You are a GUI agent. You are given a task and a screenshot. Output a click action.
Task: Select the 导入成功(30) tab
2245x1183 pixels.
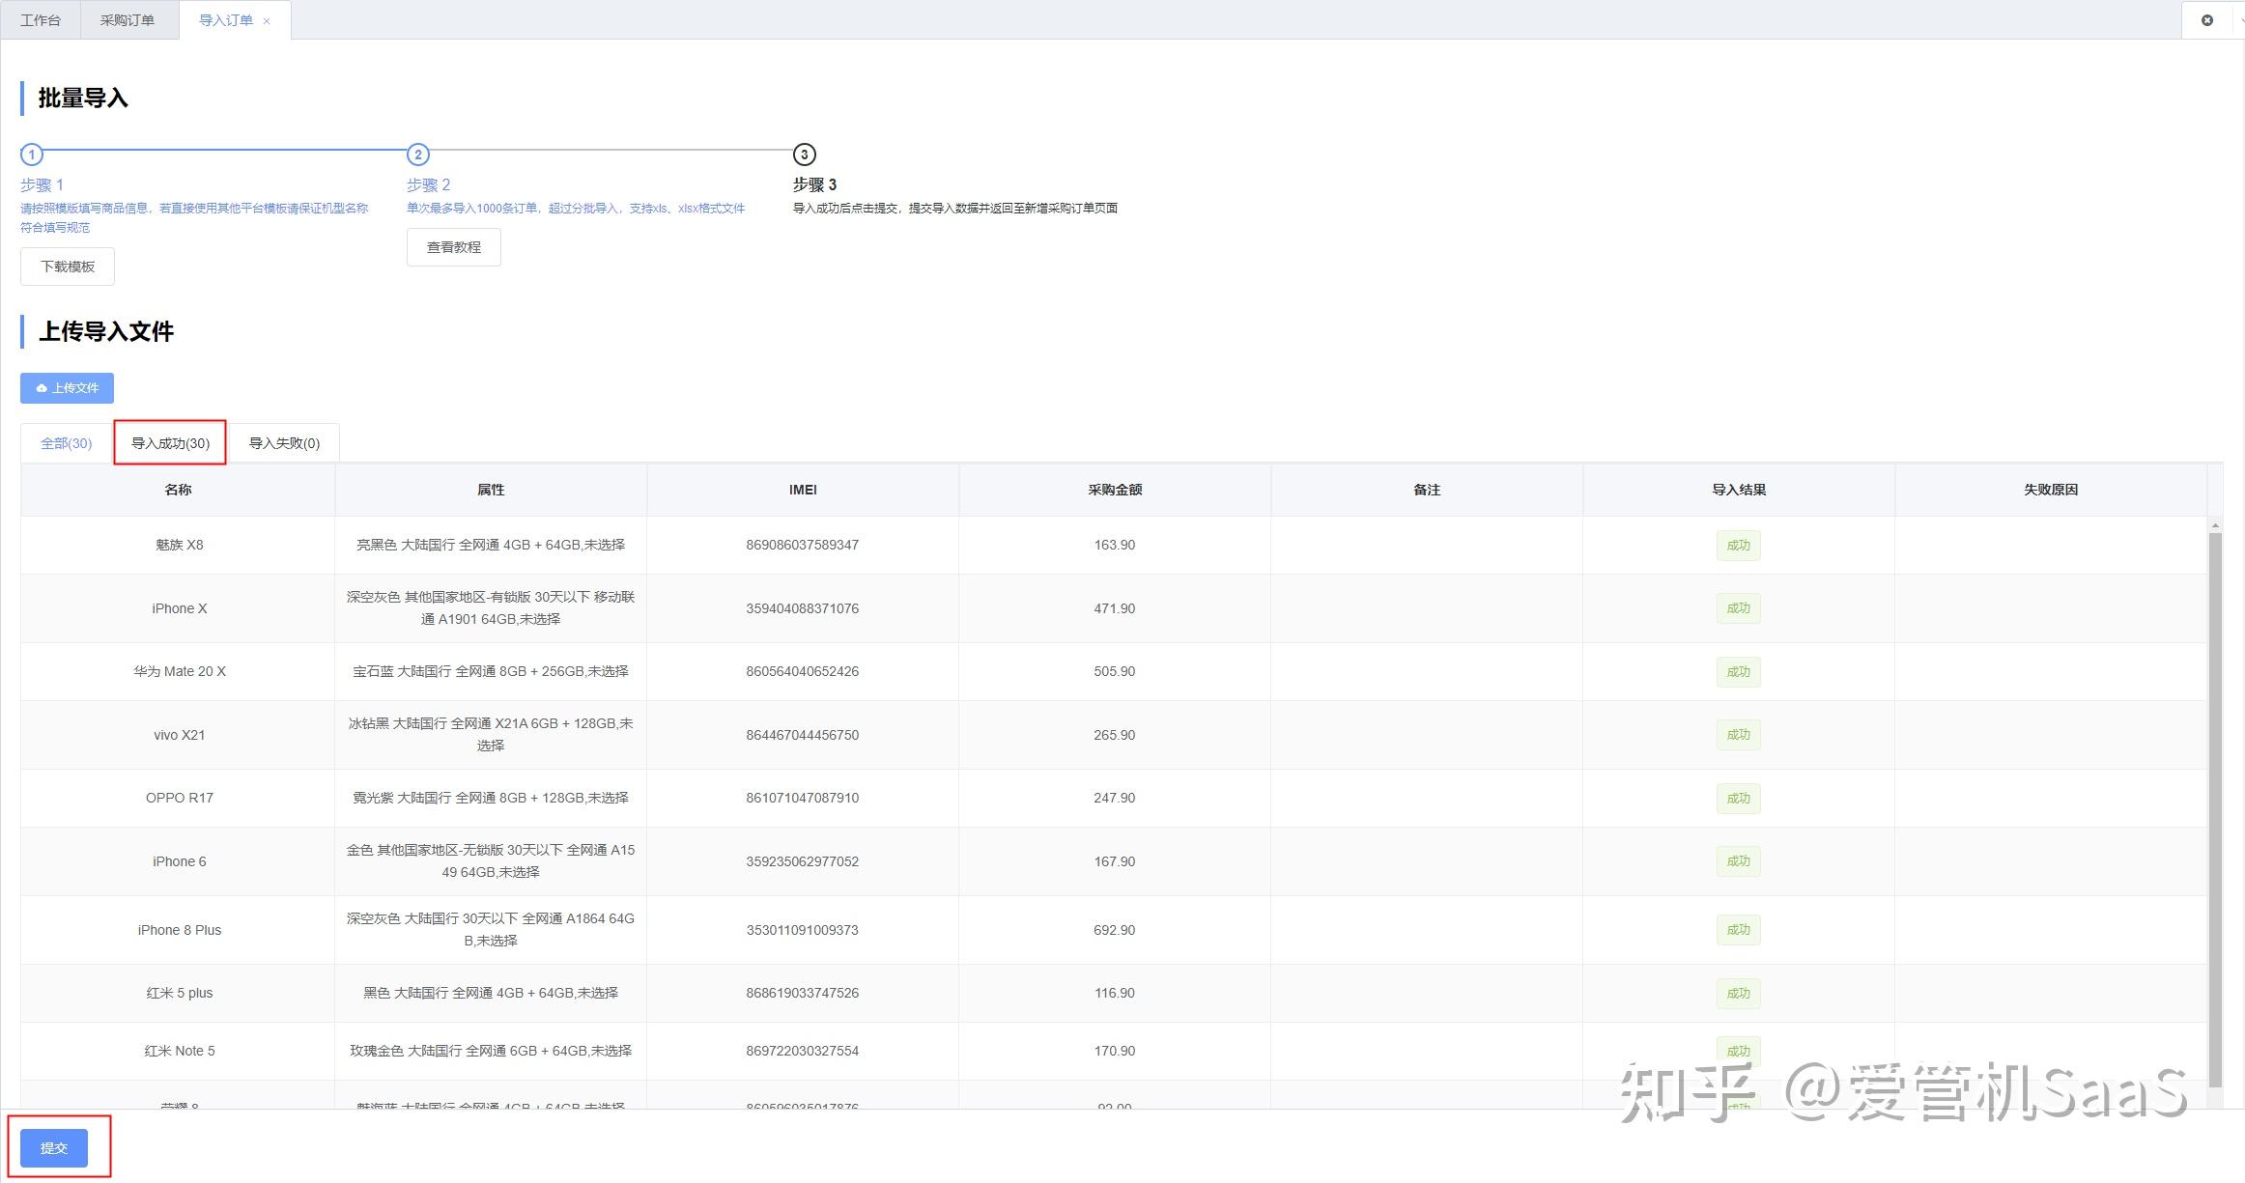(171, 443)
